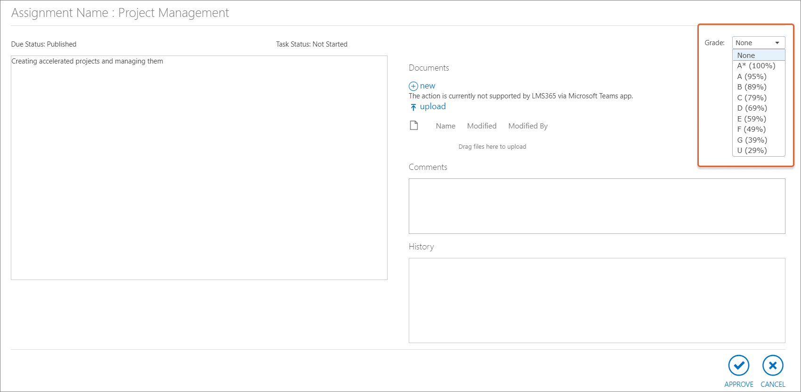Click the file type icon column header
801x392 pixels.
(414, 126)
